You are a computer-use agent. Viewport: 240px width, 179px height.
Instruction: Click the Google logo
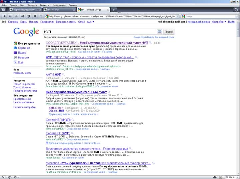click(x=26, y=32)
